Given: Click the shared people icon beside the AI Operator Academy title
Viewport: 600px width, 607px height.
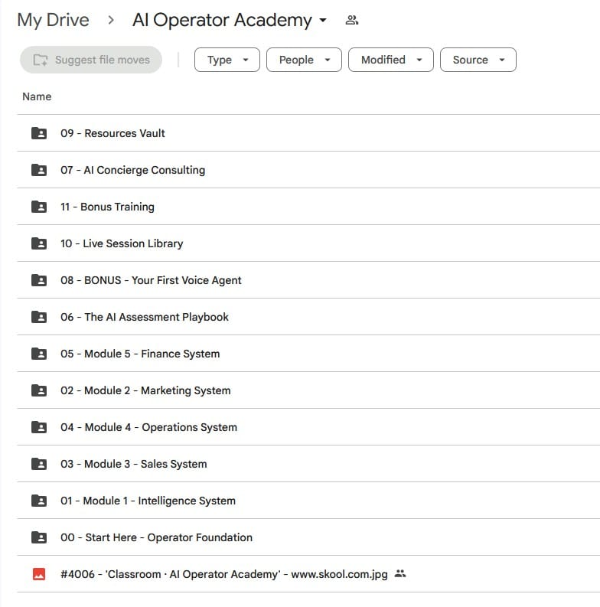Looking at the screenshot, I should (x=351, y=20).
